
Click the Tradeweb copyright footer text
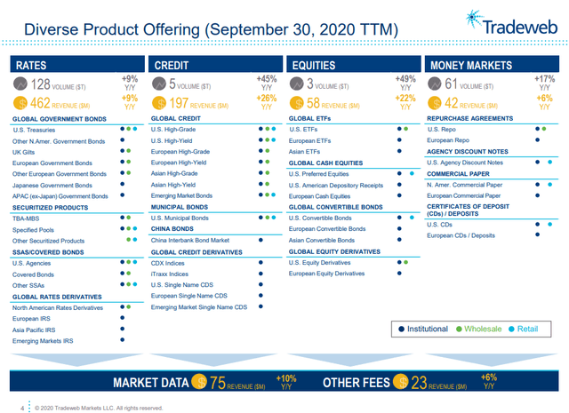(x=99, y=409)
